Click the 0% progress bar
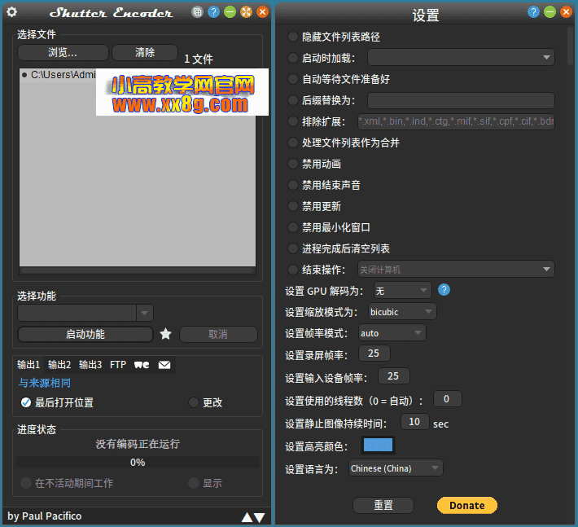The width and height of the screenshot is (578, 527). click(x=138, y=462)
